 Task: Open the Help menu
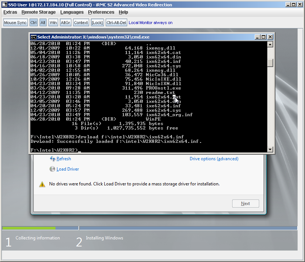[x=123, y=12]
